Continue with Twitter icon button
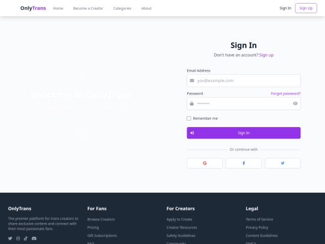The height and width of the screenshot is (244, 325). click(283, 163)
